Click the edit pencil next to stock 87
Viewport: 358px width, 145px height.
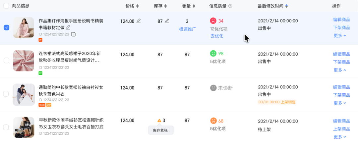[167, 21]
